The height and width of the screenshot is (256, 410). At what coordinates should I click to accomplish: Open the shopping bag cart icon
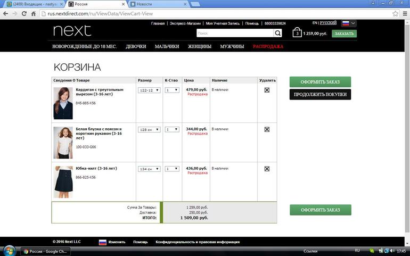[297, 33]
